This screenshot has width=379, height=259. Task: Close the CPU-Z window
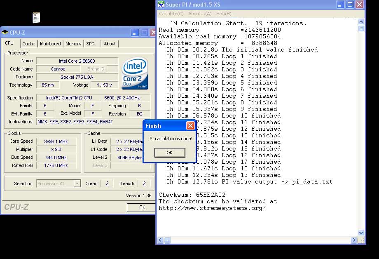point(153,33)
